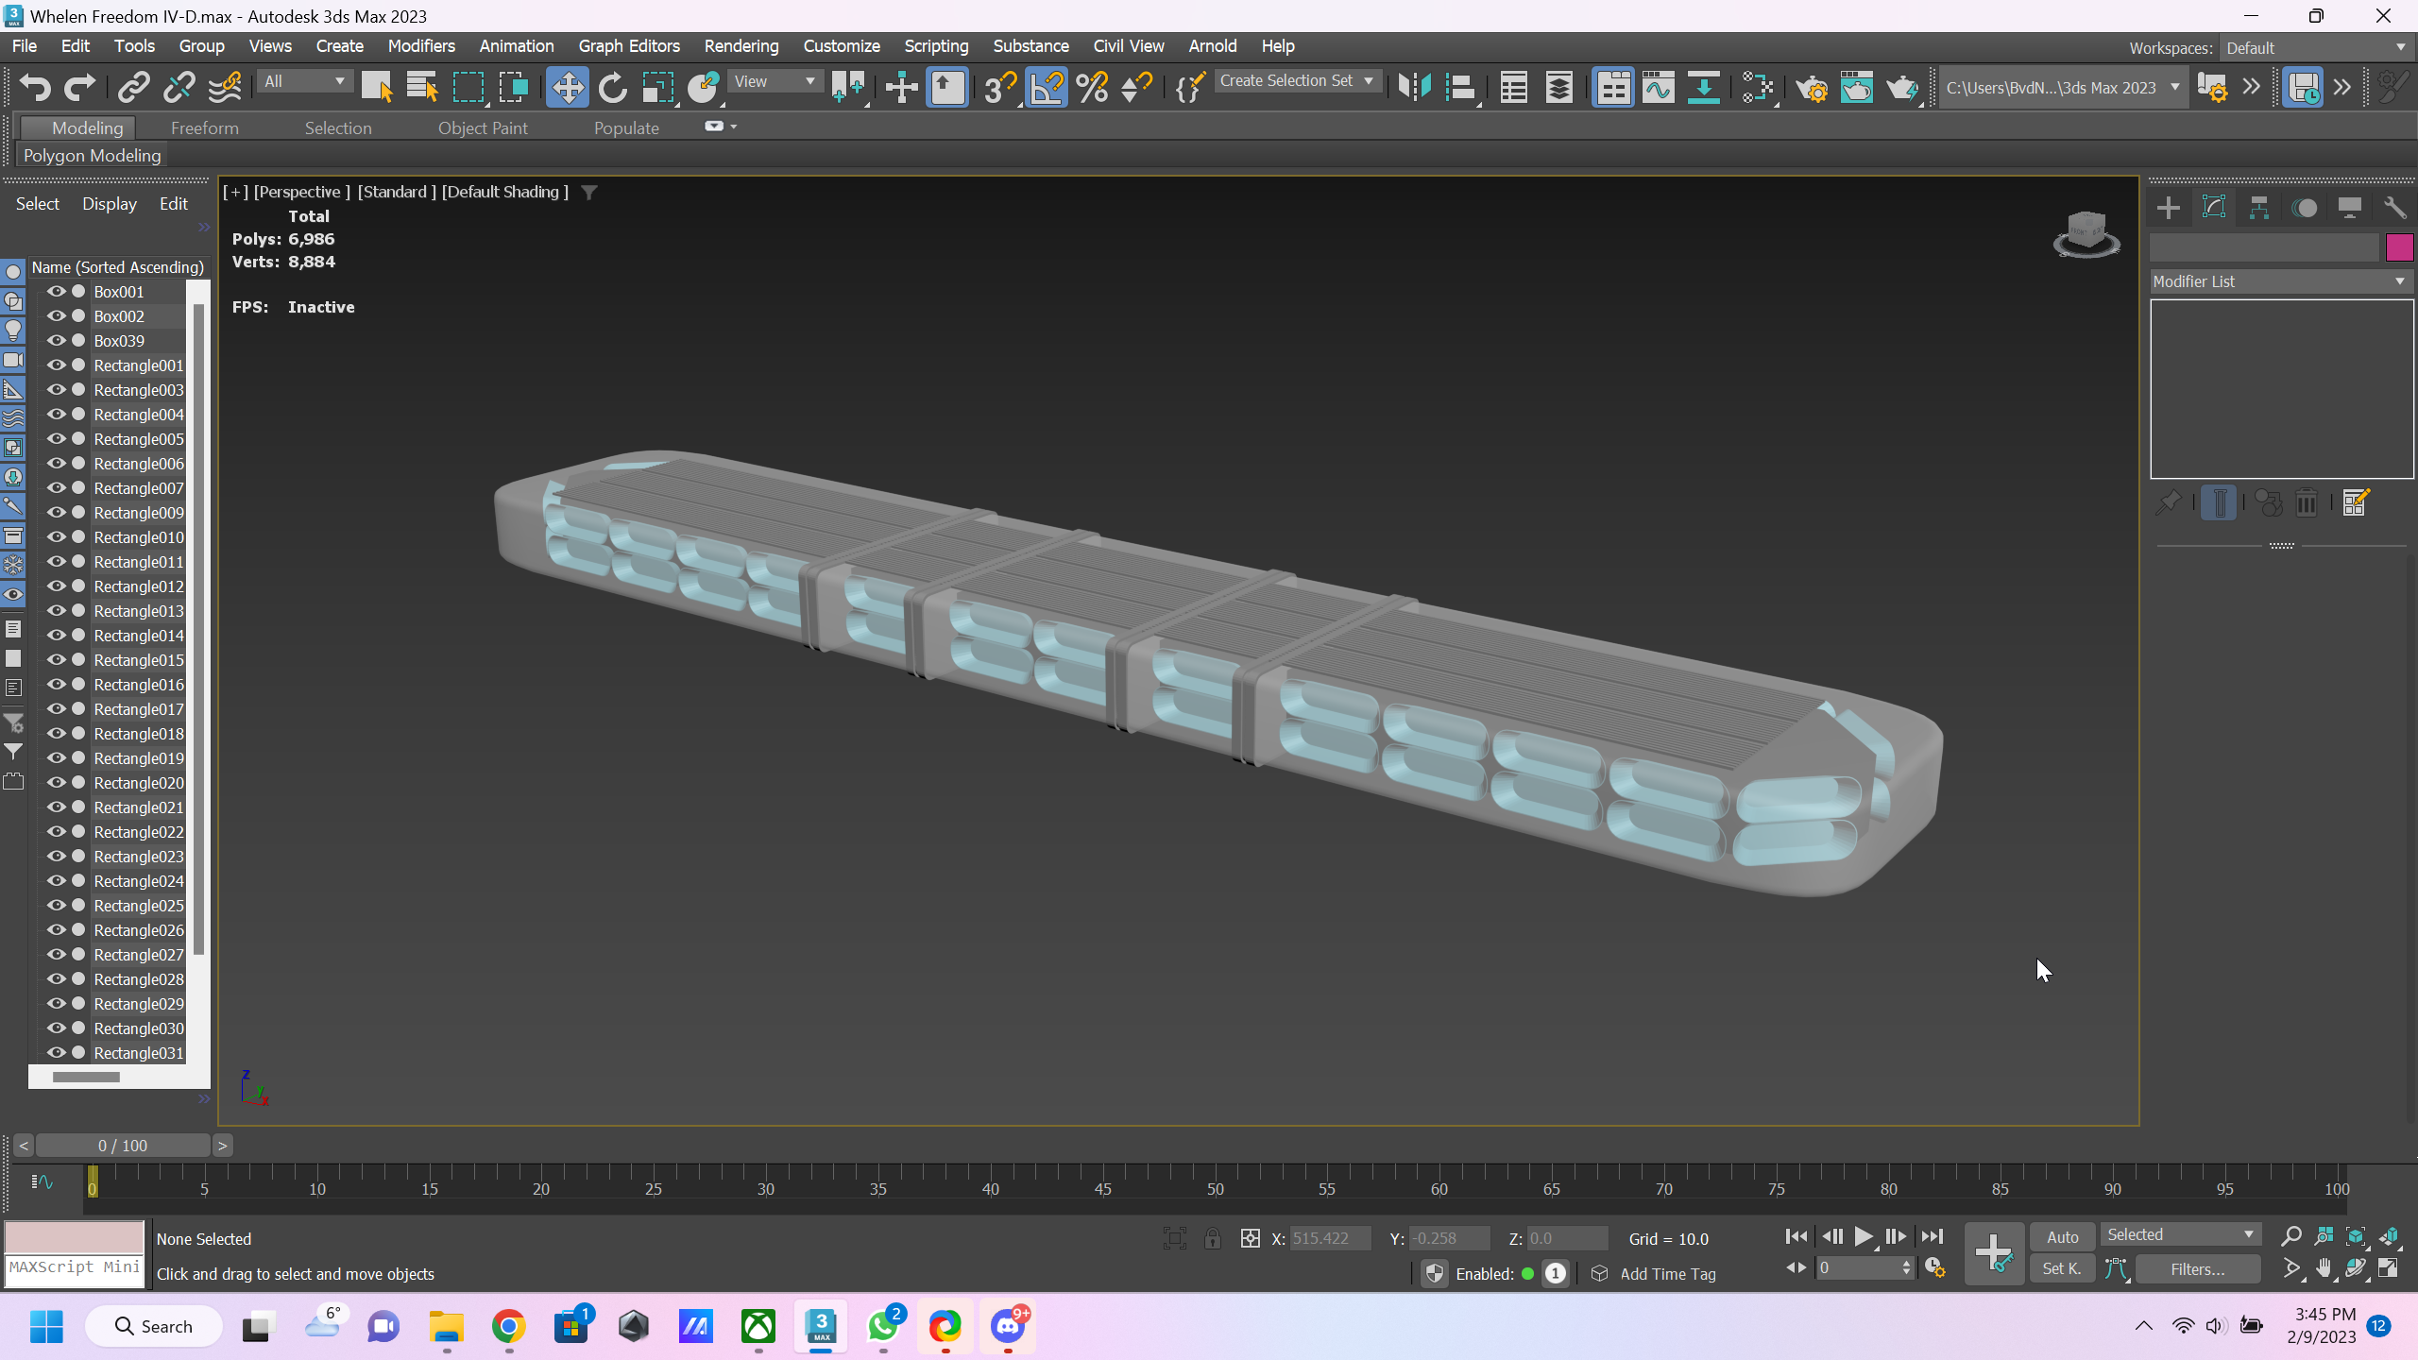Viewport: 2418px width, 1360px height.
Task: Hide Box001 using its eye icon
Action: pyautogui.click(x=56, y=292)
